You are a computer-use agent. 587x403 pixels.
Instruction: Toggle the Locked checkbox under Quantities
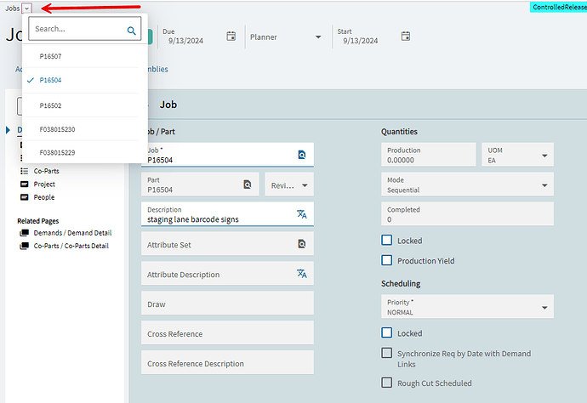click(387, 240)
